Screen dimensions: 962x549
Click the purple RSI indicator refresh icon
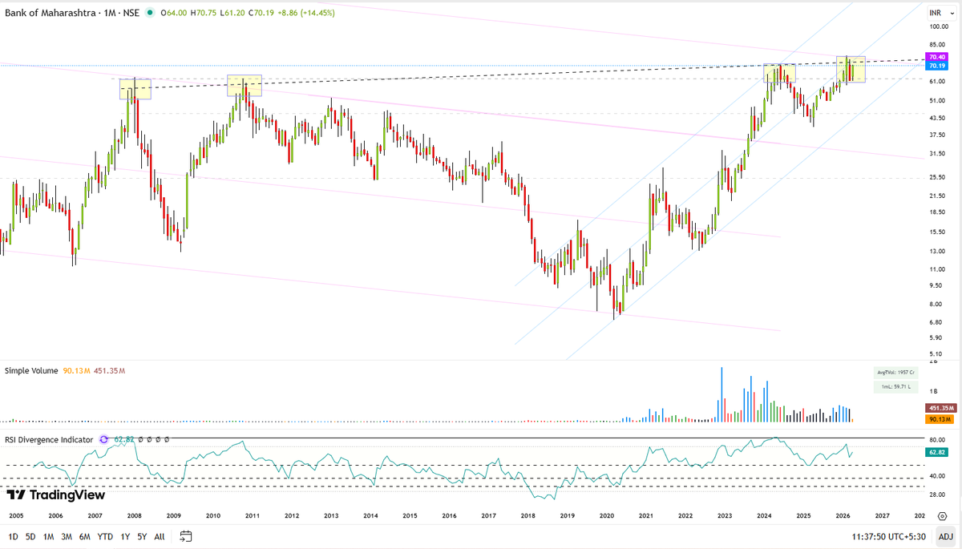(103, 439)
